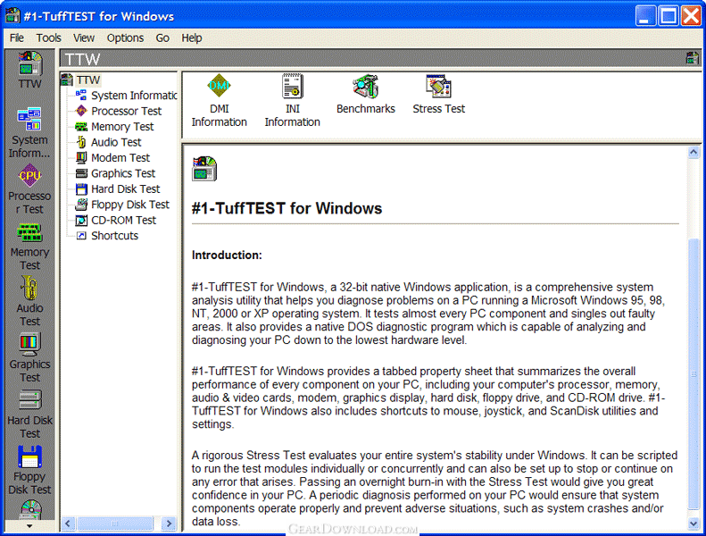This screenshot has height=536, width=706.
Task: Click the TTW banner icon at right
Action: [x=692, y=58]
